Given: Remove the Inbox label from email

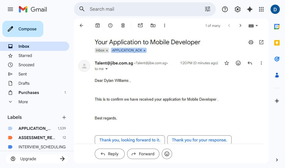Looking at the screenshot, I should [x=107, y=51].
